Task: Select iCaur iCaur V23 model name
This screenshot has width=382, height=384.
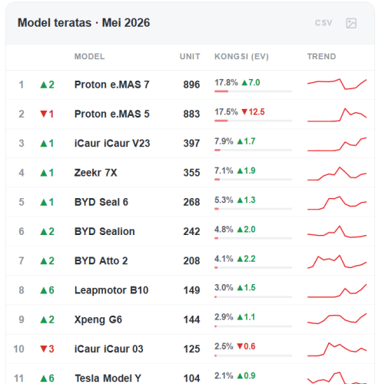Action: (112, 144)
